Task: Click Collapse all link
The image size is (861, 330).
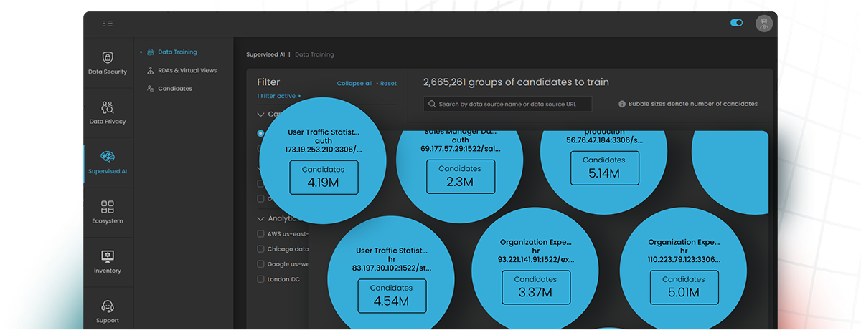Action: tap(354, 84)
